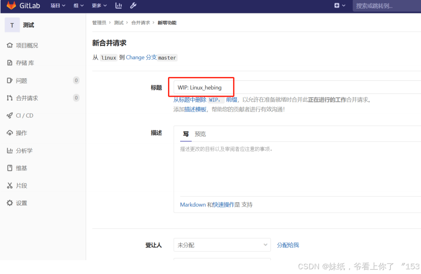The height and width of the screenshot is (274, 421).
Task: Click the 设置 gear icon
Action: tap(10, 203)
